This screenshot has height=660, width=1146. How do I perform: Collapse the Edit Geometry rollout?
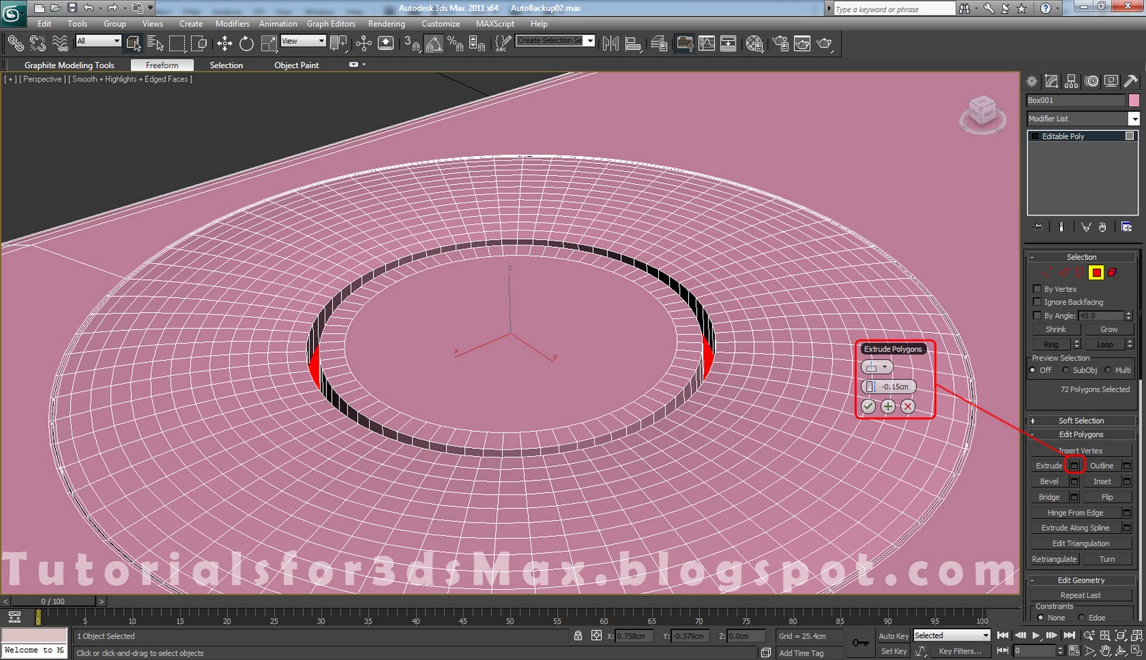1081,581
